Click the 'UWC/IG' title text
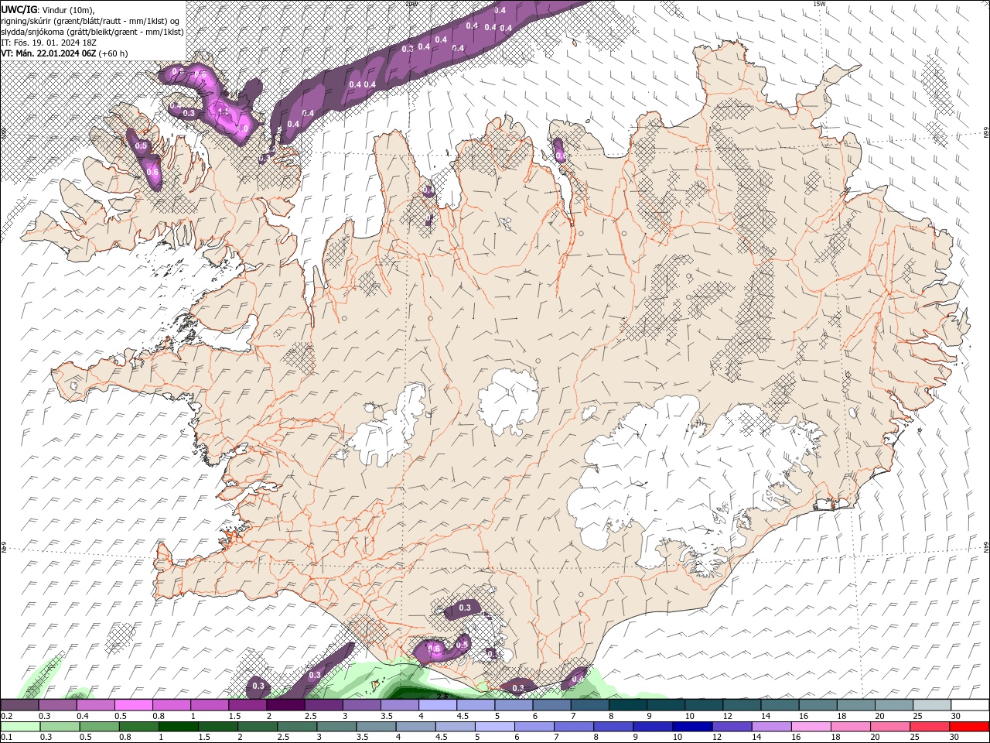Viewport: 990px width, 743px height. tap(19, 9)
